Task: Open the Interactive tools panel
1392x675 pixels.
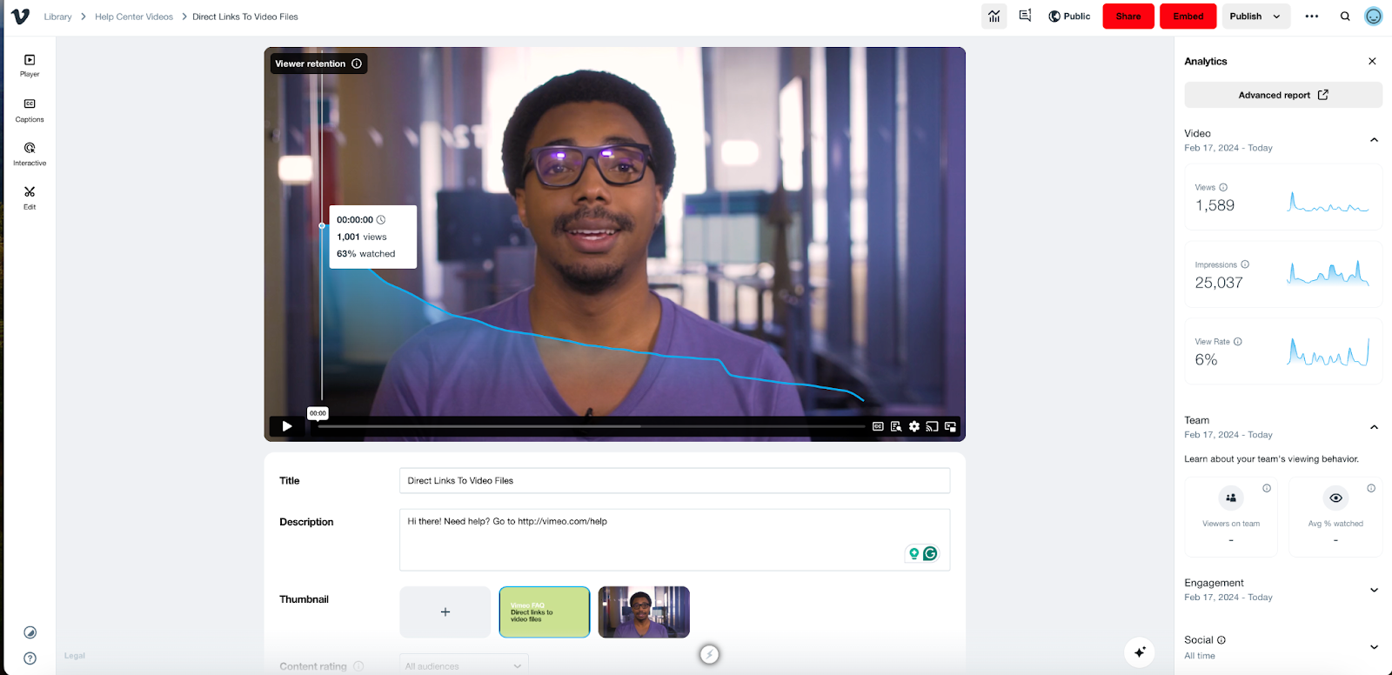Action: tap(30, 154)
